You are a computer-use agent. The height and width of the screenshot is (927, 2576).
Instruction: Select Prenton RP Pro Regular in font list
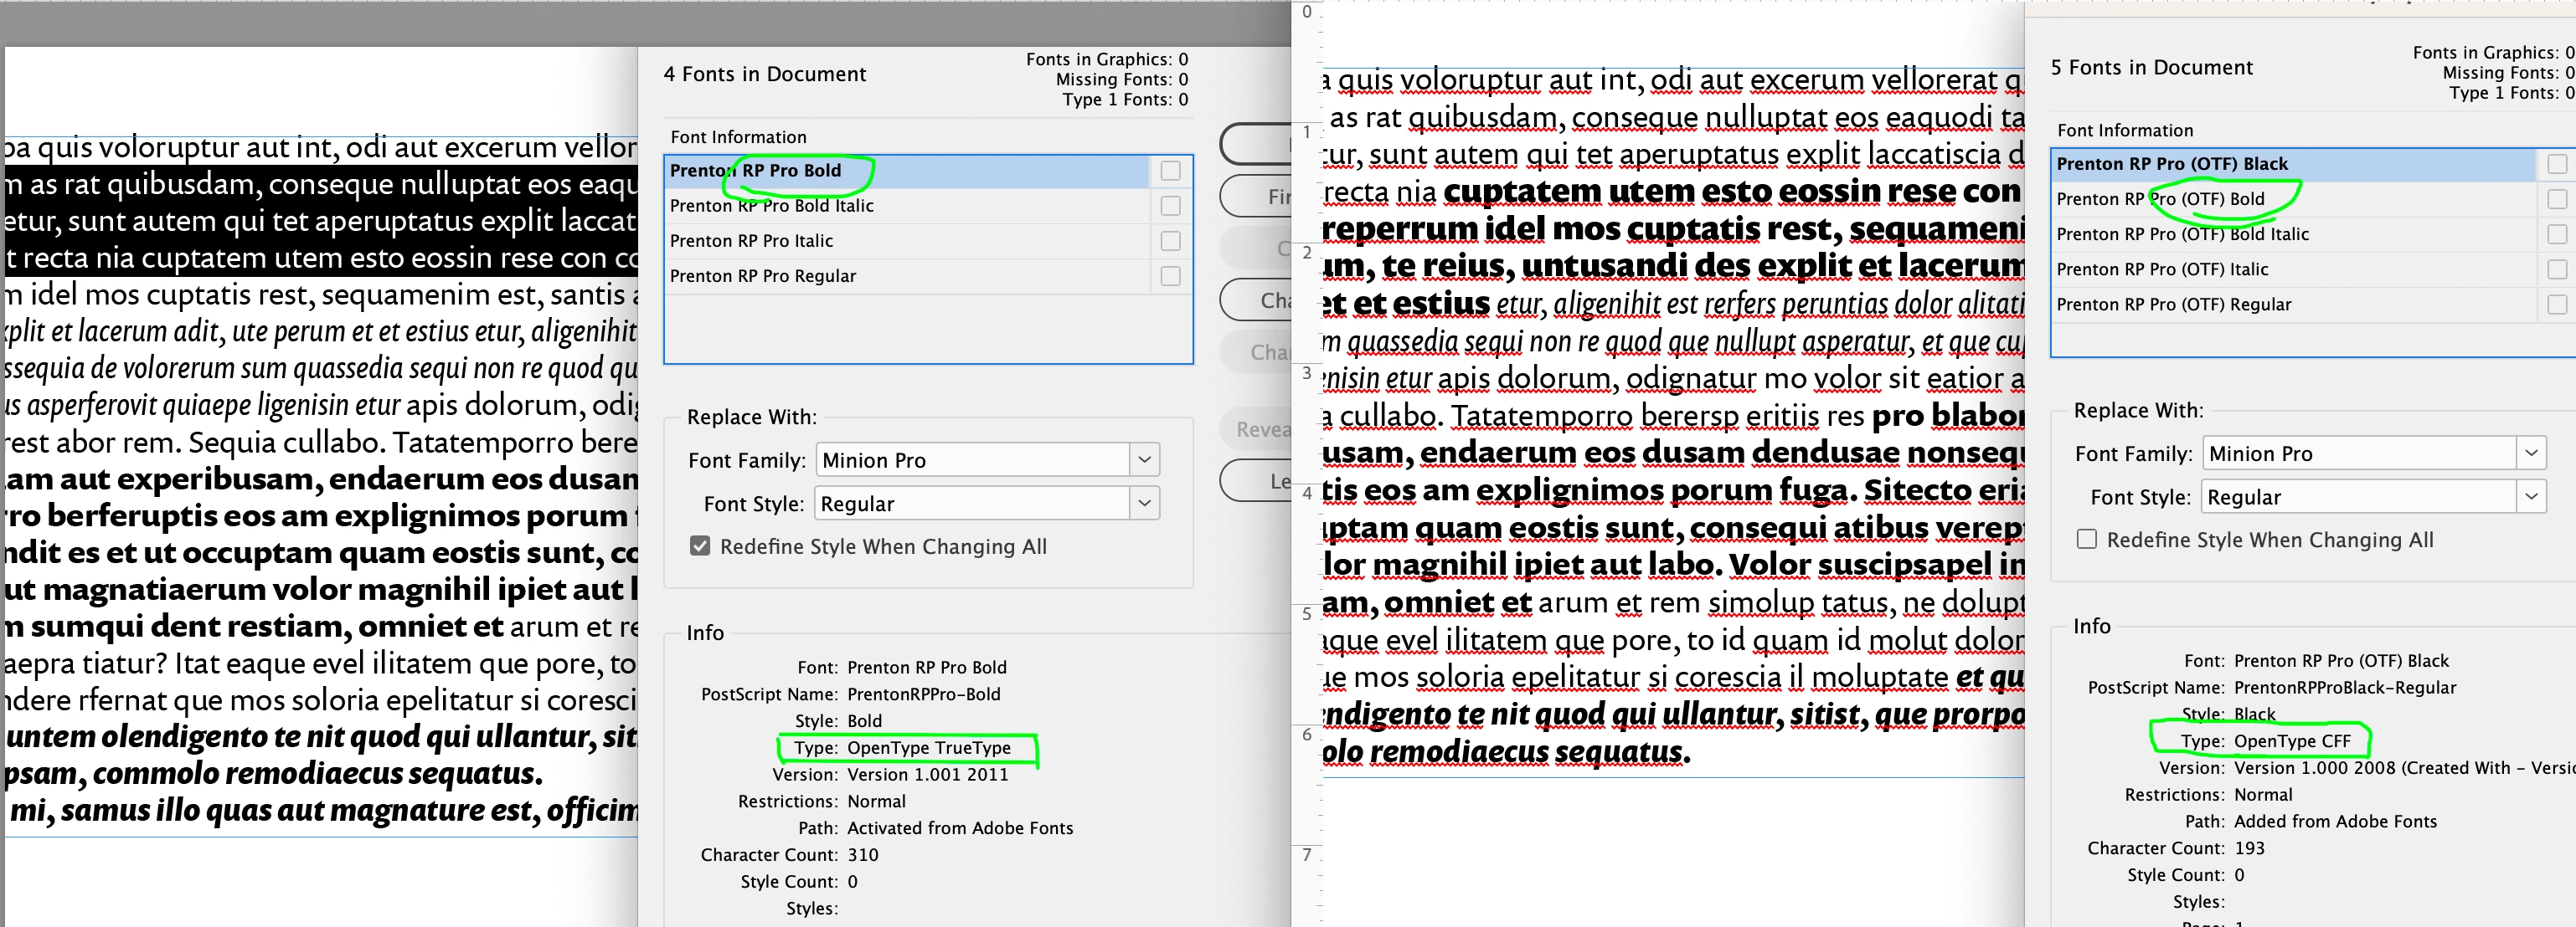762,276
